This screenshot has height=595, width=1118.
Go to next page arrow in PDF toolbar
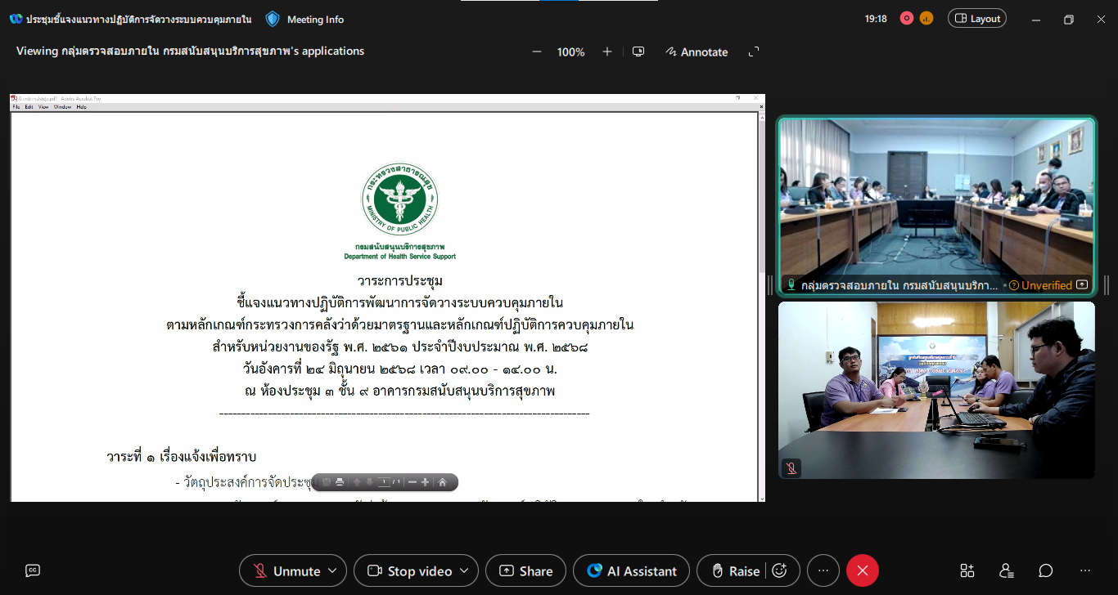click(370, 482)
